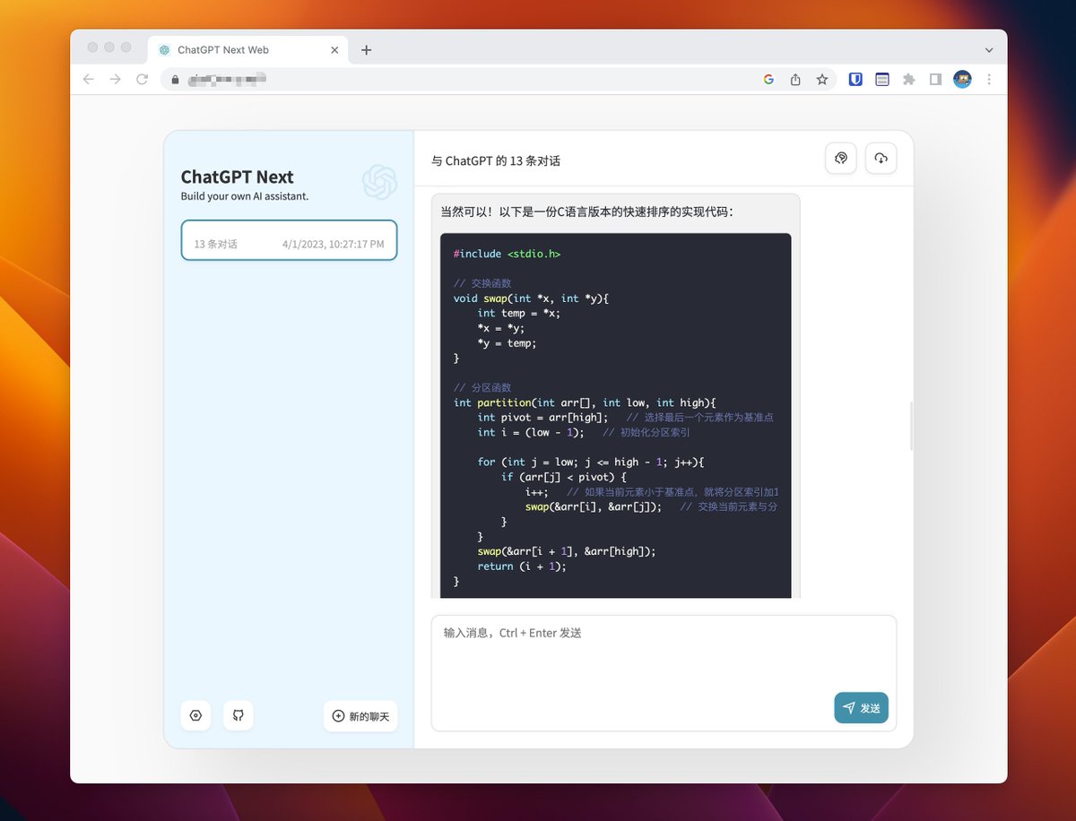The width and height of the screenshot is (1076, 821).
Task: Open the Extensions puzzle piece menu
Action: coord(908,79)
